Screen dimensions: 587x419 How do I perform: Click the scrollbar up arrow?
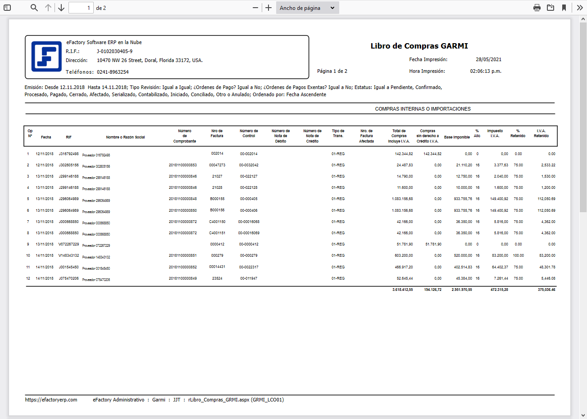click(583, 19)
